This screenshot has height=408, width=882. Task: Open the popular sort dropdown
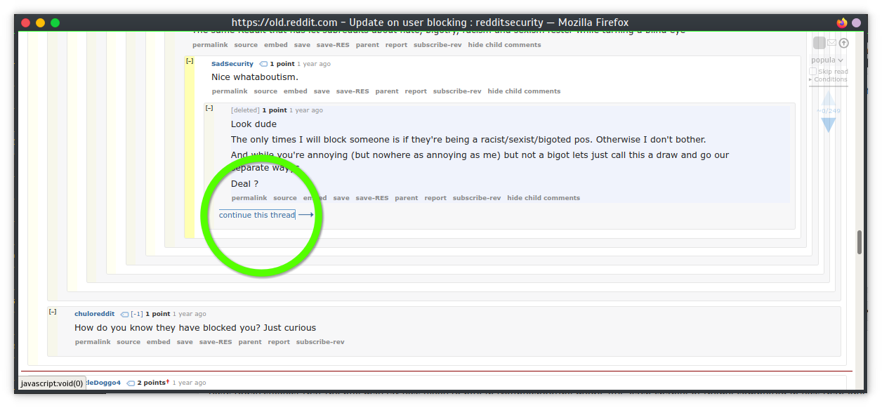tap(827, 60)
